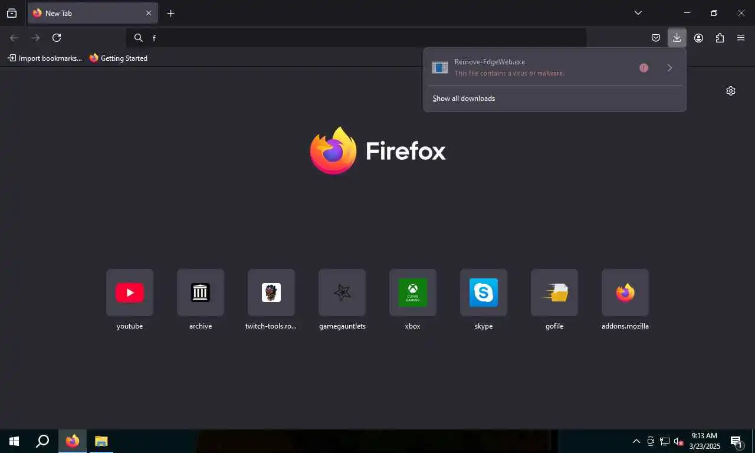Focus the address bar search field

(356, 38)
